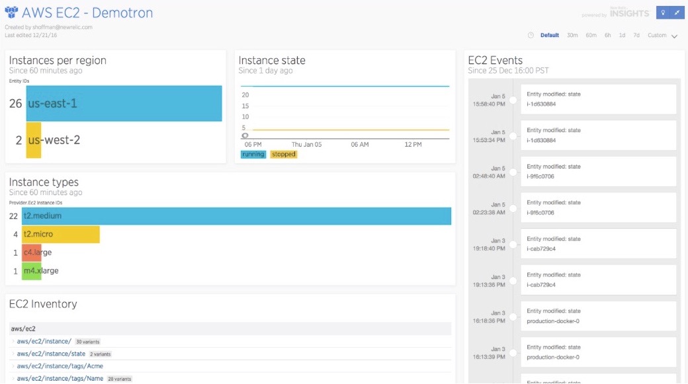Click the "30 variants" badge

tap(88, 342)
